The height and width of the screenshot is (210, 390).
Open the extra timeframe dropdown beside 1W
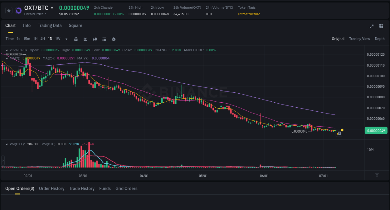point(66,39)
